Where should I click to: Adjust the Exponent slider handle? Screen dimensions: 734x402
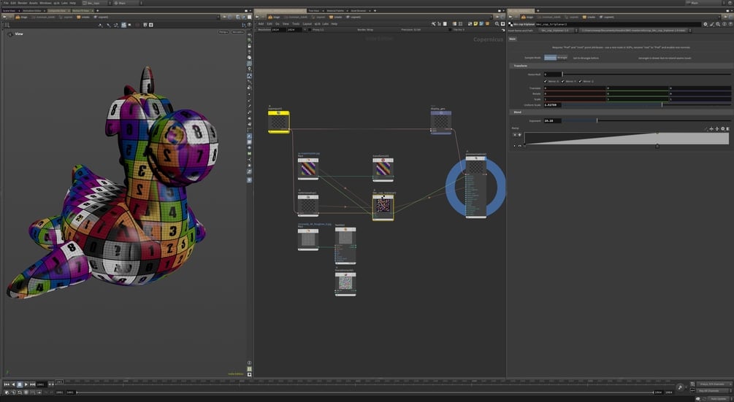click(x=597, y=120)
